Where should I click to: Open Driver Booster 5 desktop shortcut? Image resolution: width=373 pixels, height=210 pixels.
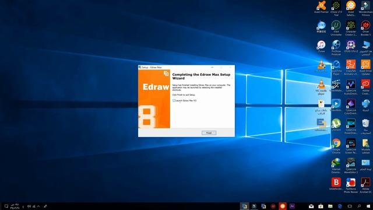click(365, 28)
